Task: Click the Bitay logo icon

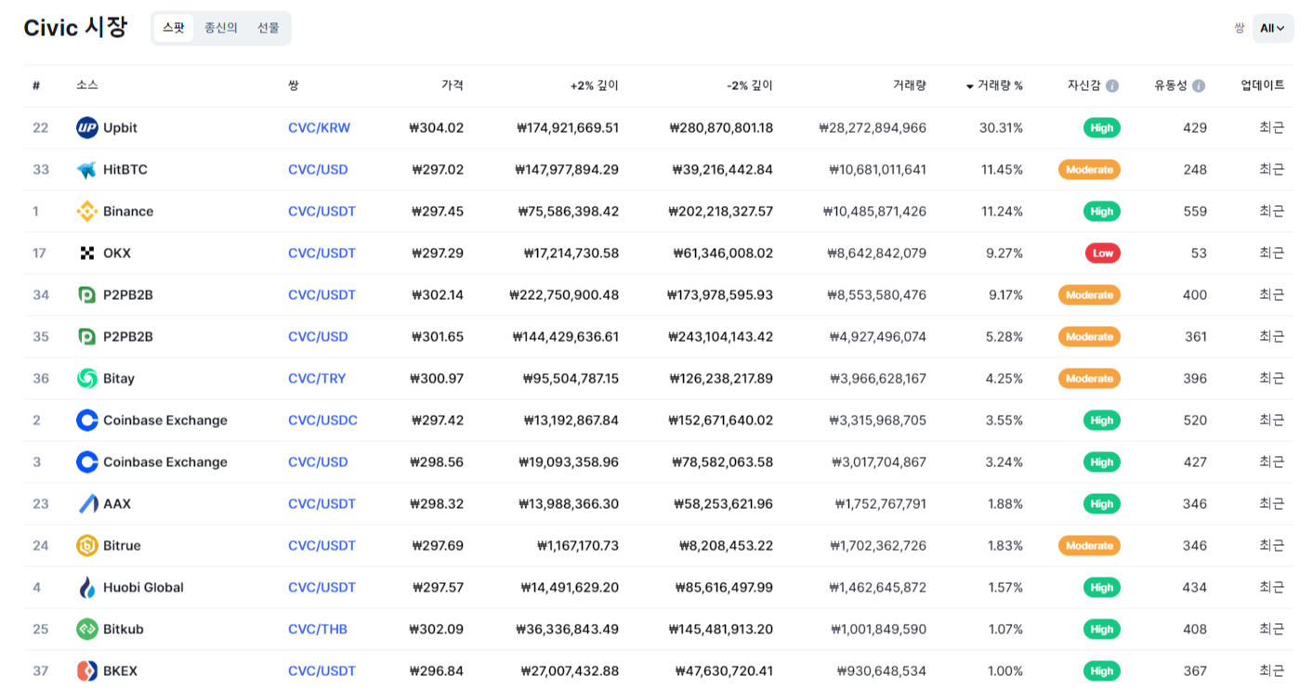Action: 87,379
